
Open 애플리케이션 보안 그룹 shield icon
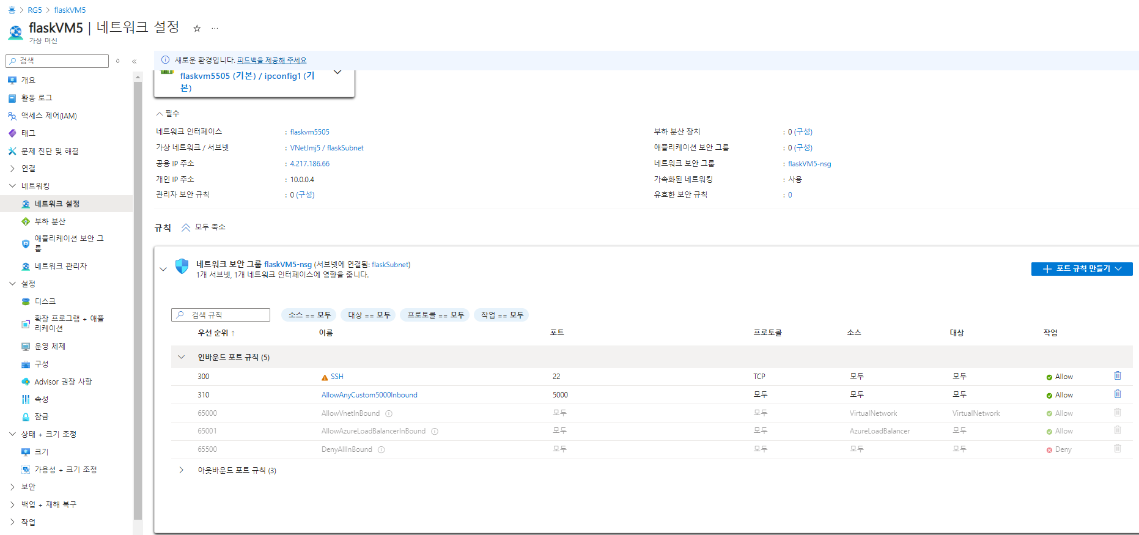pyautogui.click(x=26, y=243)
